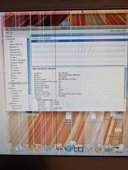Select SAS in the sidebar
The height and width of the screenshot is (170, 128).
pos(13,81)
